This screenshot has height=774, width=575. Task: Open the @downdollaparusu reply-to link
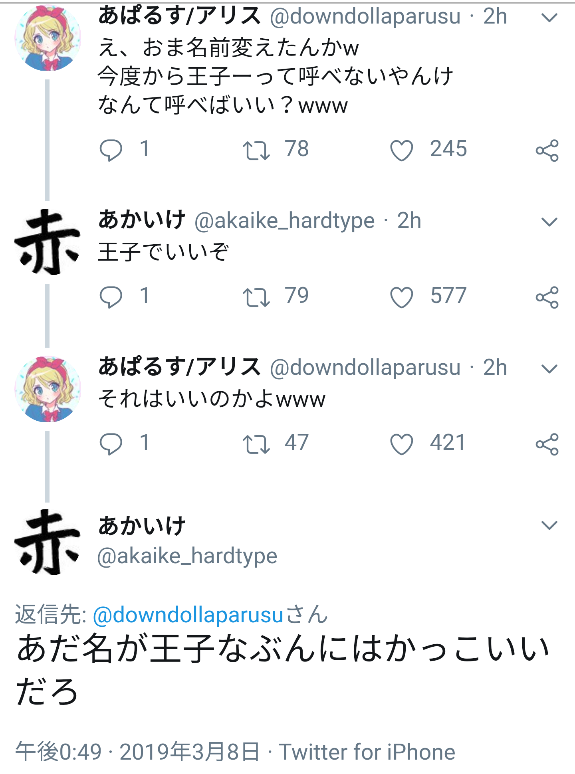tap(188, 615)
